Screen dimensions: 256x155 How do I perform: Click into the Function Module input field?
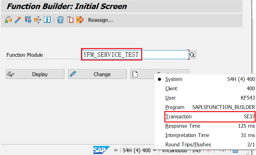pos(135,55)
